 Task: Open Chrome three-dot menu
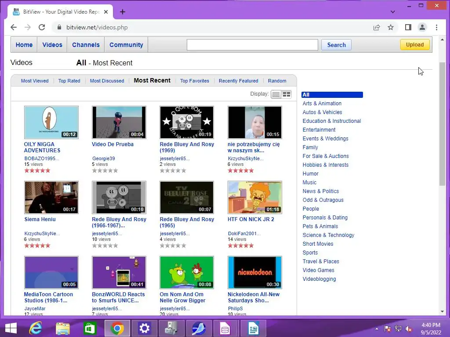[436, 27]
